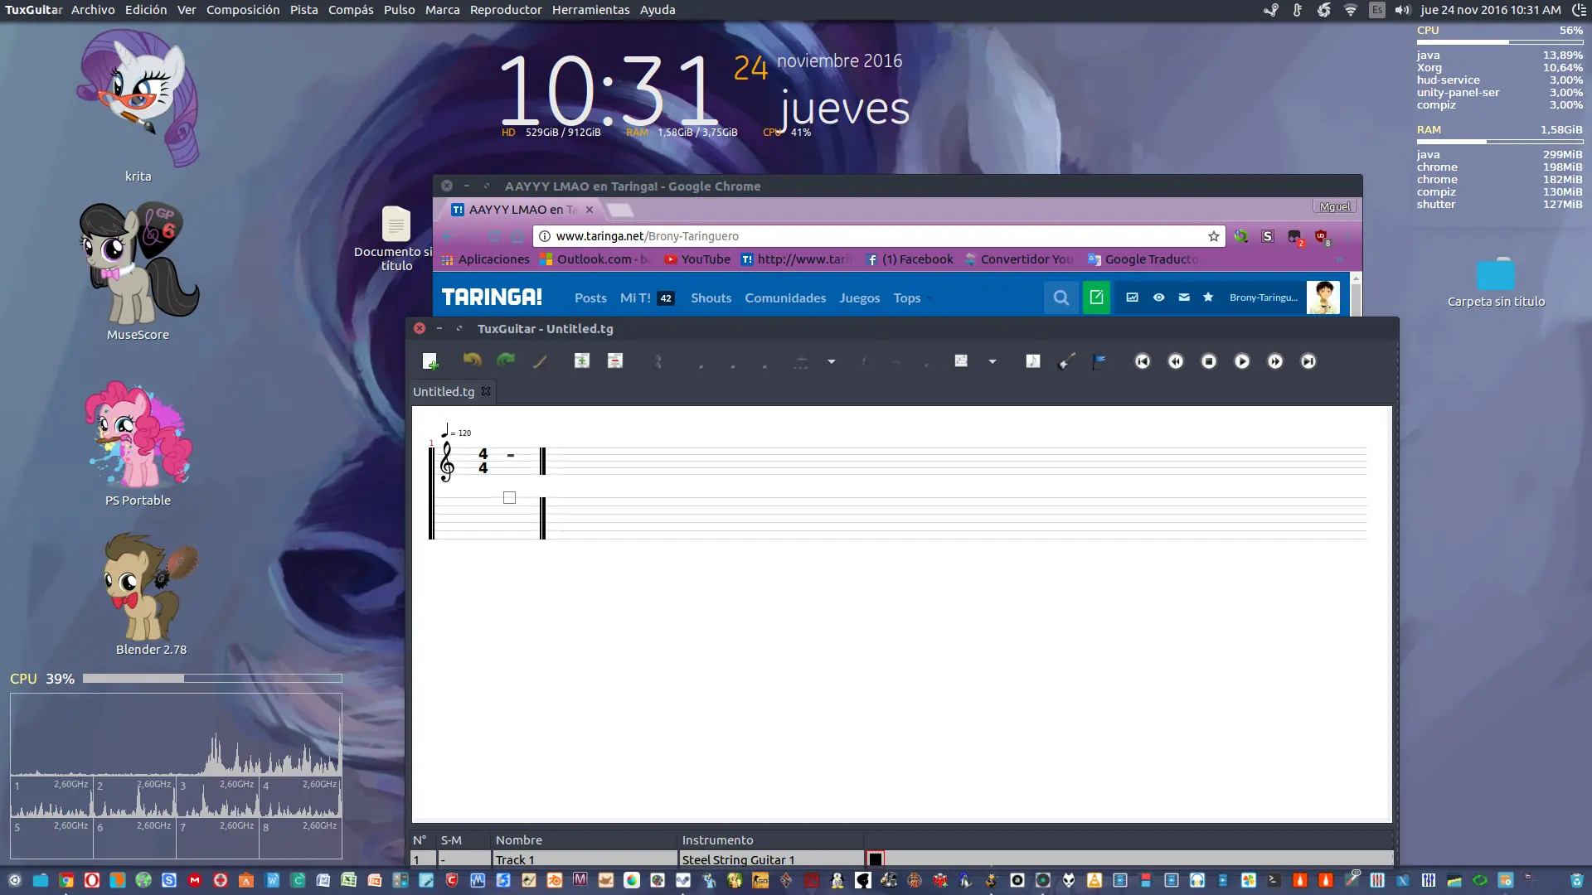Create a new song in TuxGuitar

point(430,361)
